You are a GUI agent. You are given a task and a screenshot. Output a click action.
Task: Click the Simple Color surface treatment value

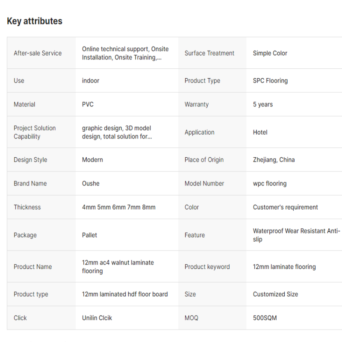(270, 53)
